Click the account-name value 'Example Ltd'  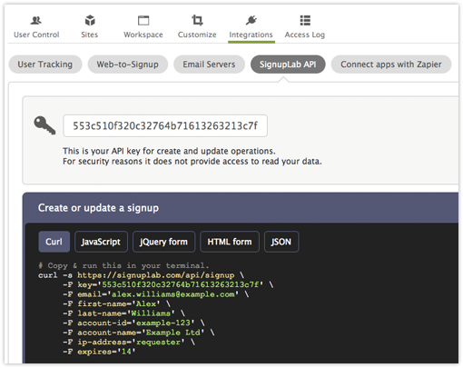173,333
